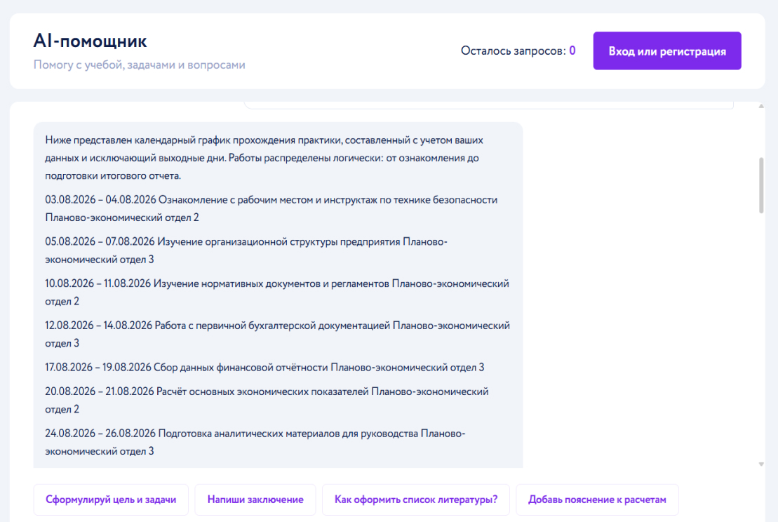Click the chat scrollbar down arrow

click(761, 464)
